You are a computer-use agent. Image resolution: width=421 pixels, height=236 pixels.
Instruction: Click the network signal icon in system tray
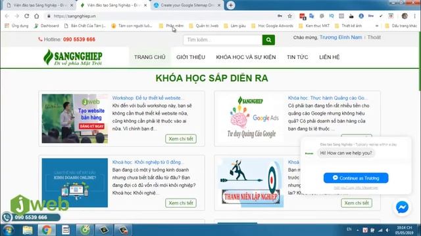click(x=380, y=230)
